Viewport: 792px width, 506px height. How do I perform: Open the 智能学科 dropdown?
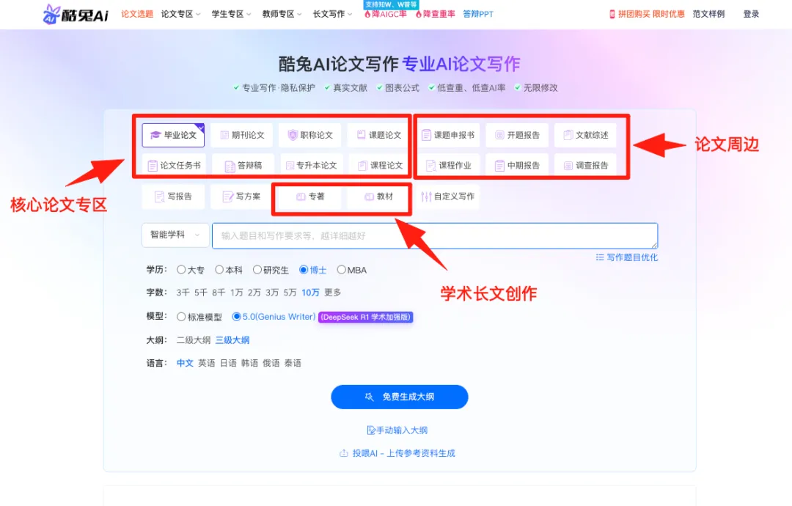[175, 235]
